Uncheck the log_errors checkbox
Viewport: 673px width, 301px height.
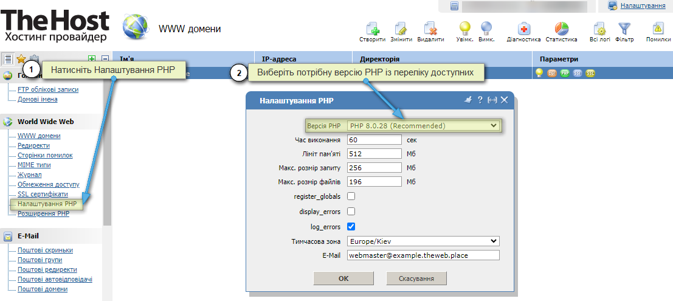pos(351,226)
